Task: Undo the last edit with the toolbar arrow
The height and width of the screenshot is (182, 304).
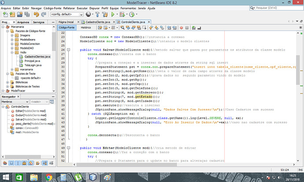Action: [36, 15]
